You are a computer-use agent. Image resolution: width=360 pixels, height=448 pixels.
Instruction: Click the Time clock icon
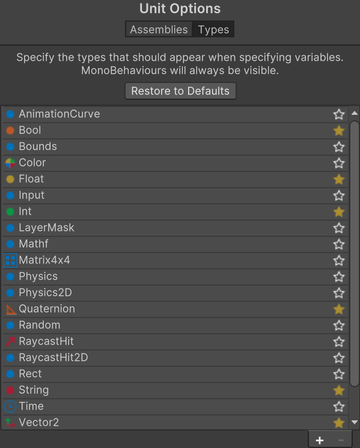coord(10,407)
